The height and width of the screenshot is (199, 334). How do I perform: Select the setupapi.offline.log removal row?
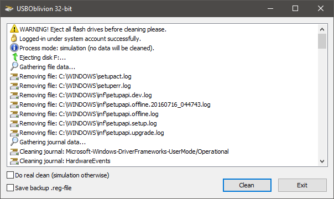point(89,114)
